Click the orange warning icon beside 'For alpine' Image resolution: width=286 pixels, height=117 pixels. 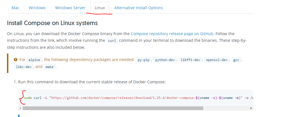coord(16,60)
